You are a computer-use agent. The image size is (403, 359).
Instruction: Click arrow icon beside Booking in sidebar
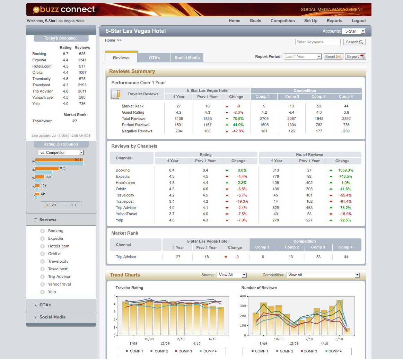43,231
